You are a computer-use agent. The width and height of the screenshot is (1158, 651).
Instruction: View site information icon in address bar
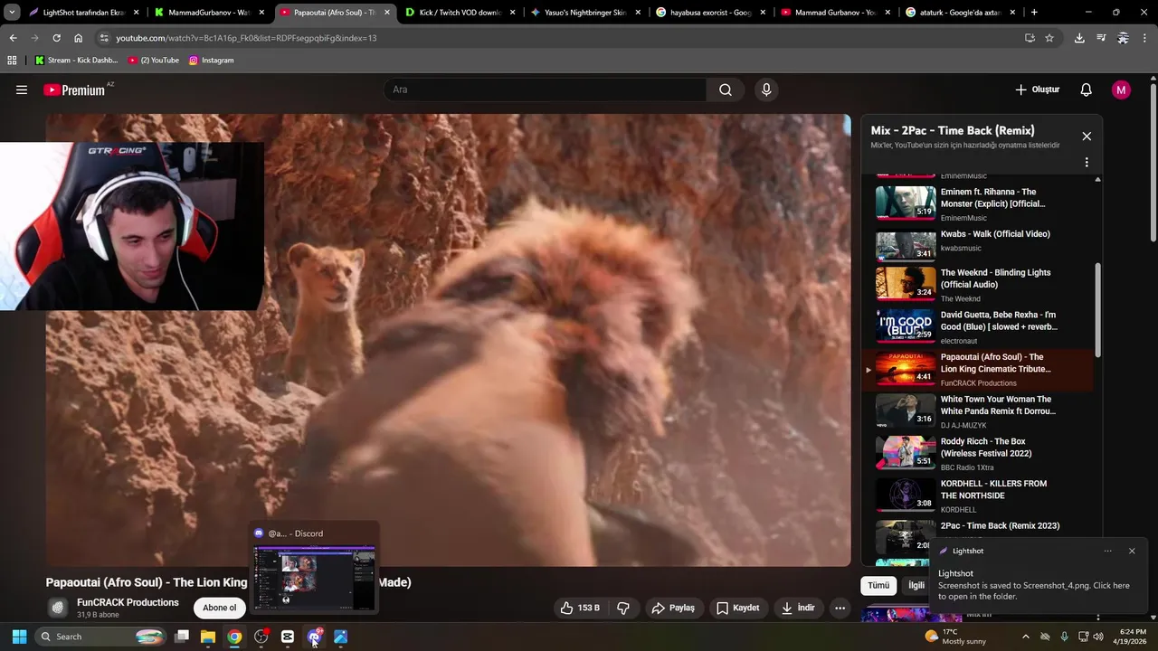coord(104,38)
